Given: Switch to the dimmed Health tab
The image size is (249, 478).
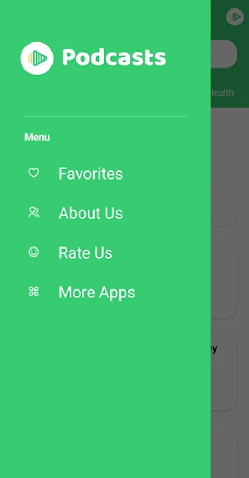Looking at the screenshot, I should pyautogui.click(x=222, y=92).
